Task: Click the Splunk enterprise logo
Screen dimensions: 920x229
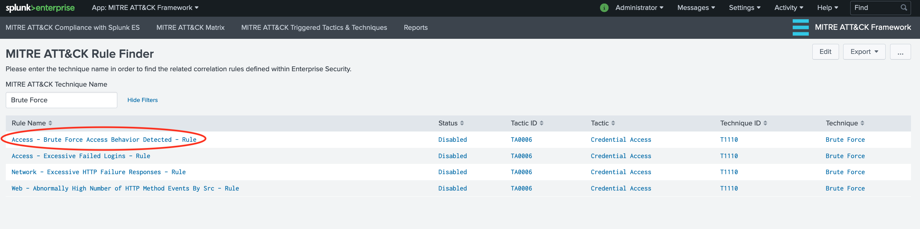Action: (40, 8)
